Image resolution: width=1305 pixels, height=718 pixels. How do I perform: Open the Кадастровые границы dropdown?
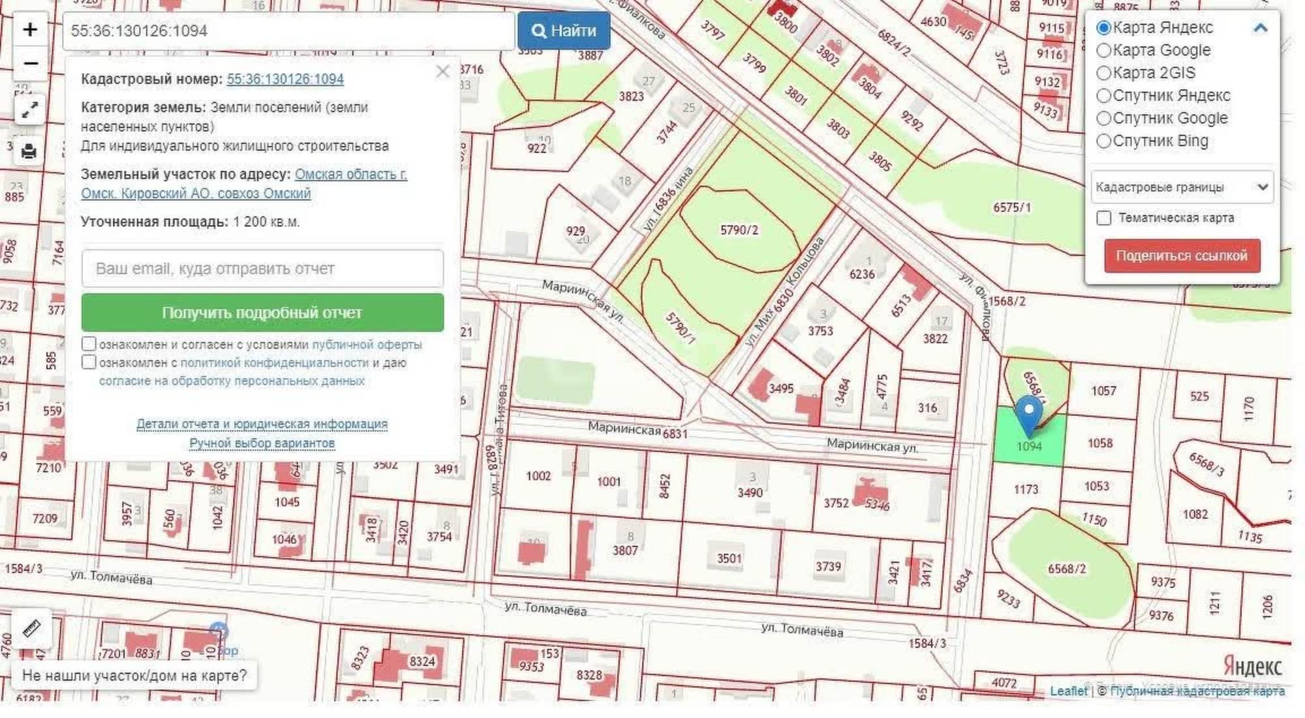[1182, 187]
